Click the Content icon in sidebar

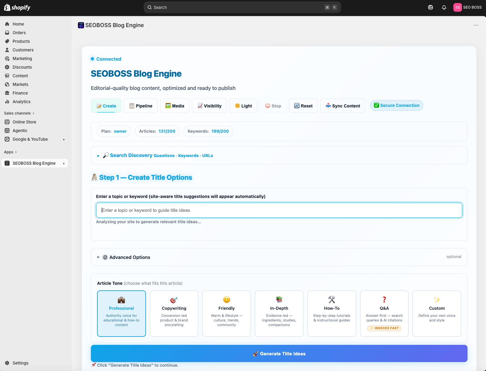(x=7, y=76)
